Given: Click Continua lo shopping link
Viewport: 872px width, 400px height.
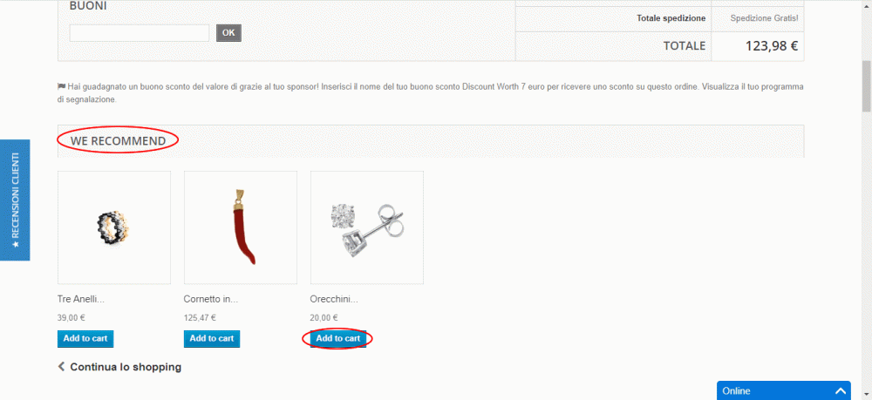Looking at the screenshot, I should tap(126, 367).
